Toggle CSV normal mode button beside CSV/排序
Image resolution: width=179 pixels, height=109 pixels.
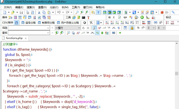(x=16, y=23)
